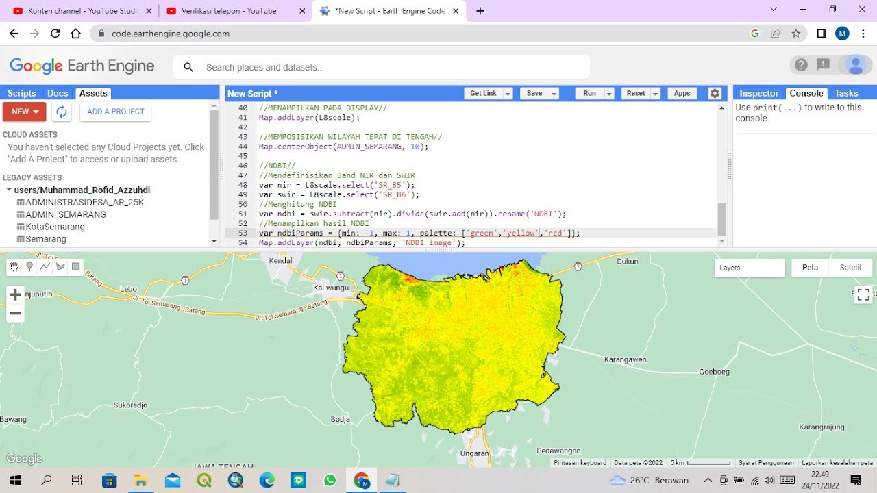Search browser tabs chevron
Viewport: 877px width, 493px height.
[x=774, y=10]
